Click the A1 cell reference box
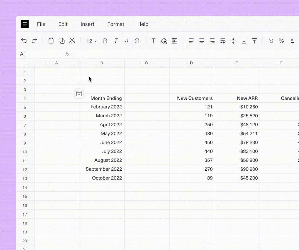 click(39, 54)
